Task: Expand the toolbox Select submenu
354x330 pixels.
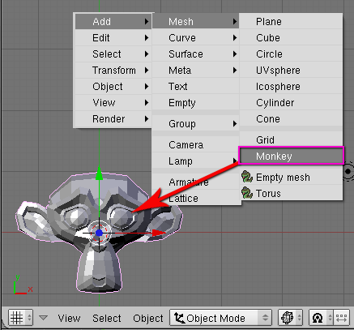Action: pyautogui.click(x=113, y=54)
